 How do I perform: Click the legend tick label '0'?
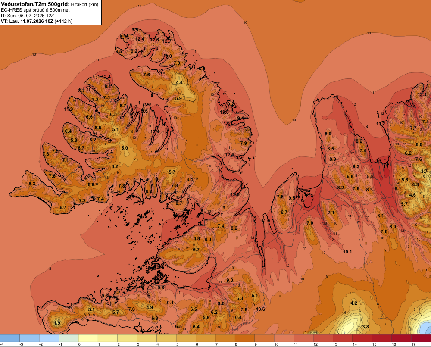(x=79, y=344)
